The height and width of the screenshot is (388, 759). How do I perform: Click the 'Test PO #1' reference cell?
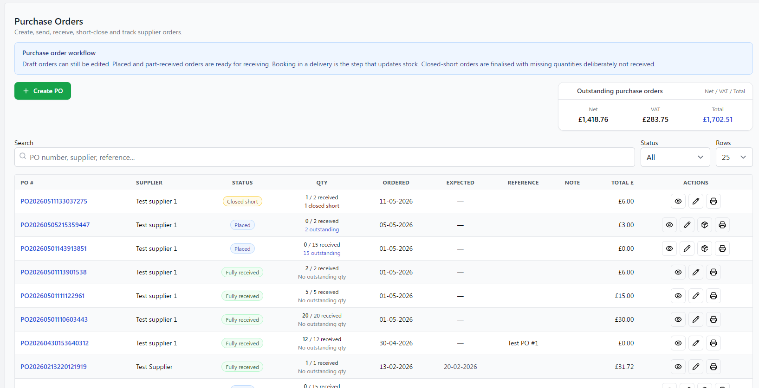coord(523,343)
